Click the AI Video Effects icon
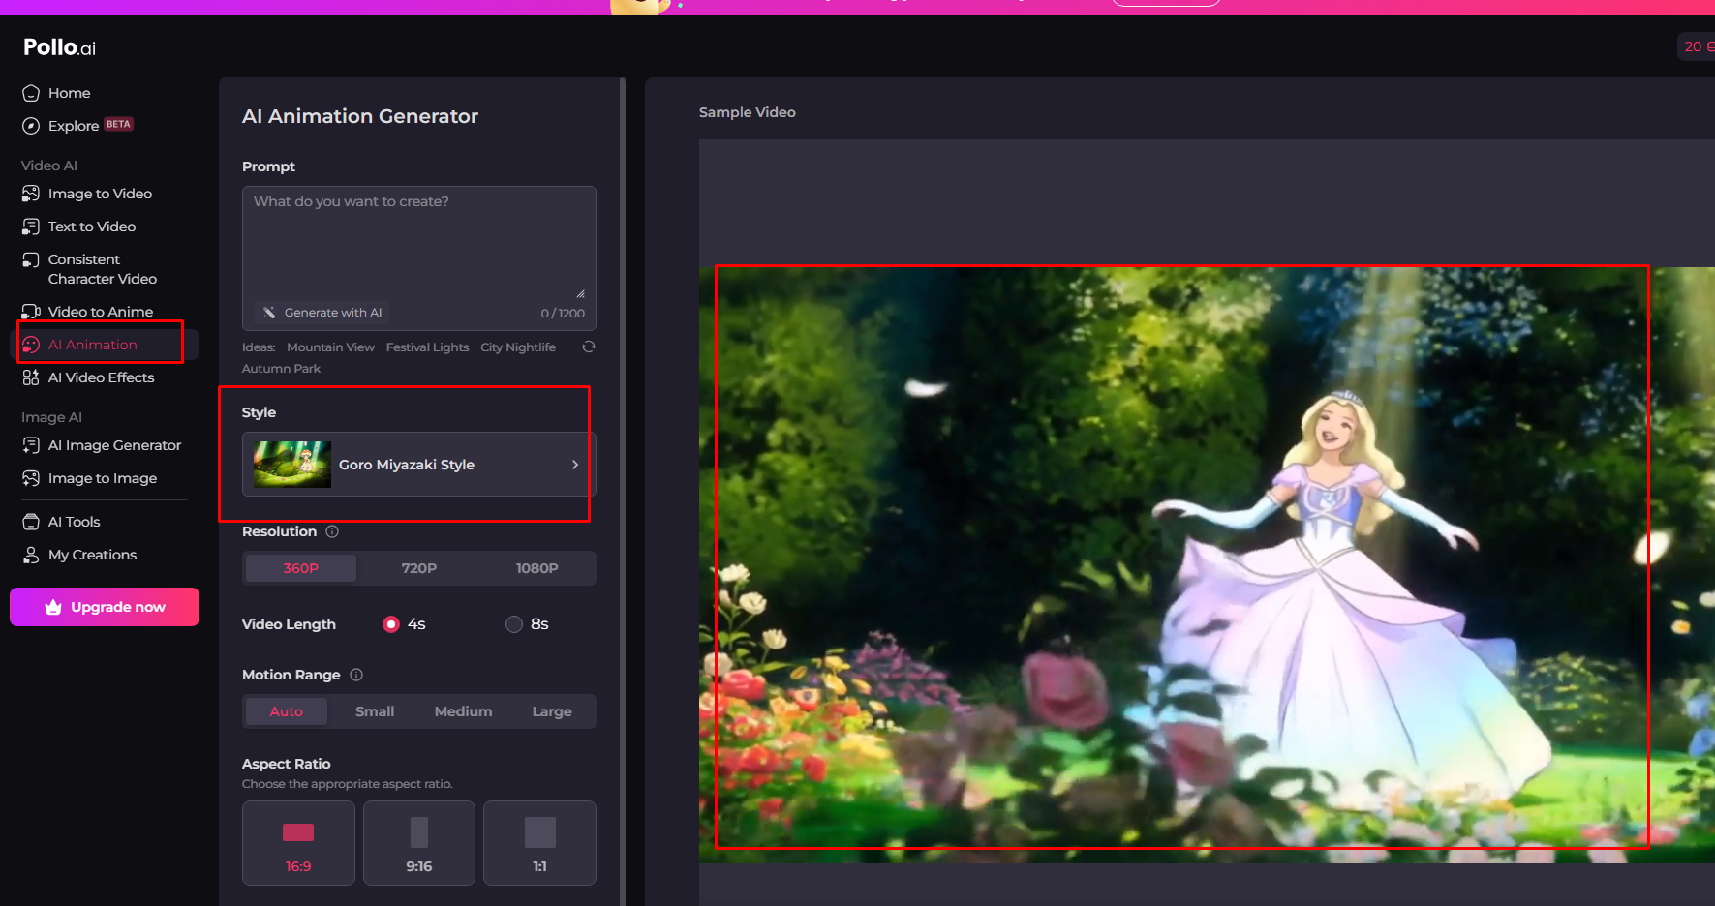Screen dimensions: 1715x906 coord(31,377)
